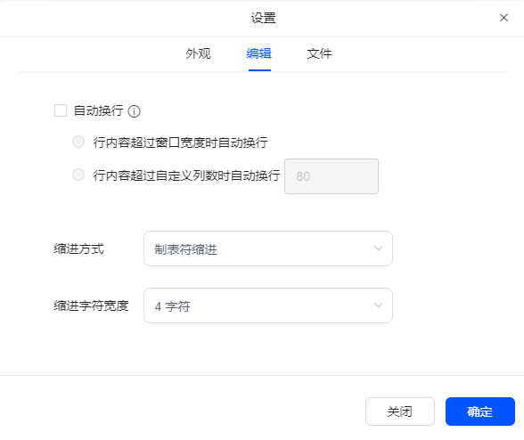
Task: Select the 行内容超过窗口宽度时自动换行 radio option
Action: click(x=78, y=142)
